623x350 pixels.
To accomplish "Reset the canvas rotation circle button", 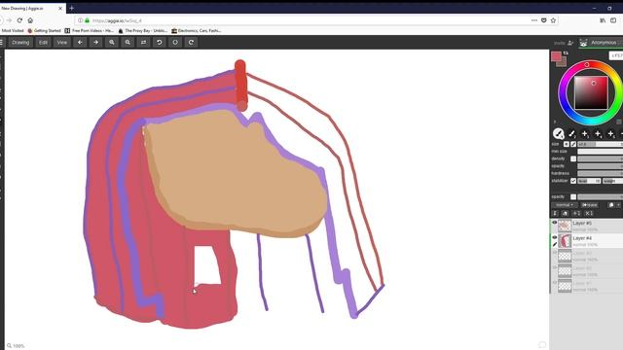I will tap(175, 42).
